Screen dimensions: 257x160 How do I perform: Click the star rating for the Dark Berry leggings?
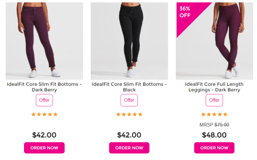coord(214,115)
